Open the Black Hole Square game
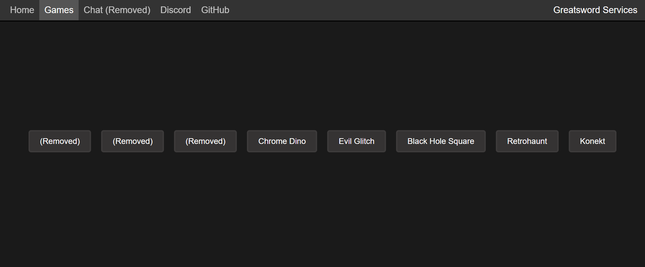The image size is (645, 267). click(441, 141)
